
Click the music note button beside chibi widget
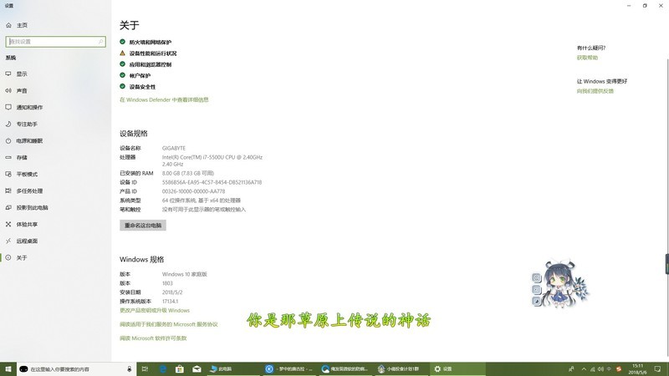537,302
